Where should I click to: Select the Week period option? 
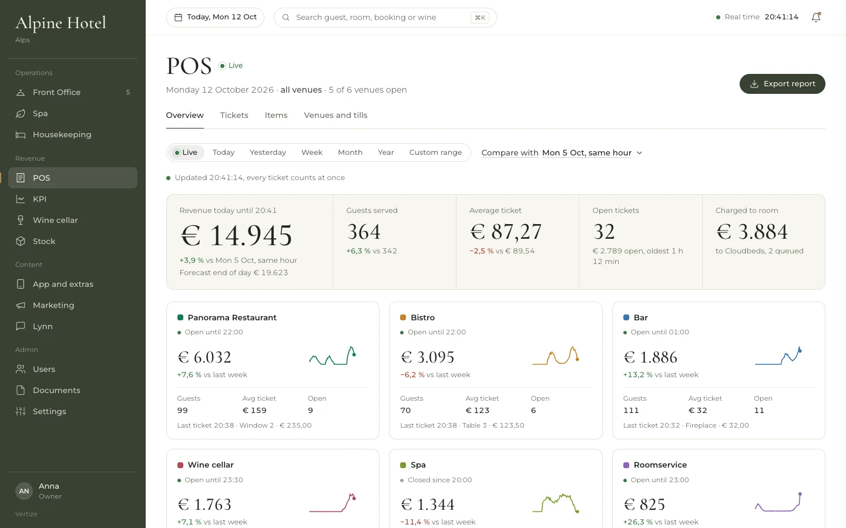point(312,153)
